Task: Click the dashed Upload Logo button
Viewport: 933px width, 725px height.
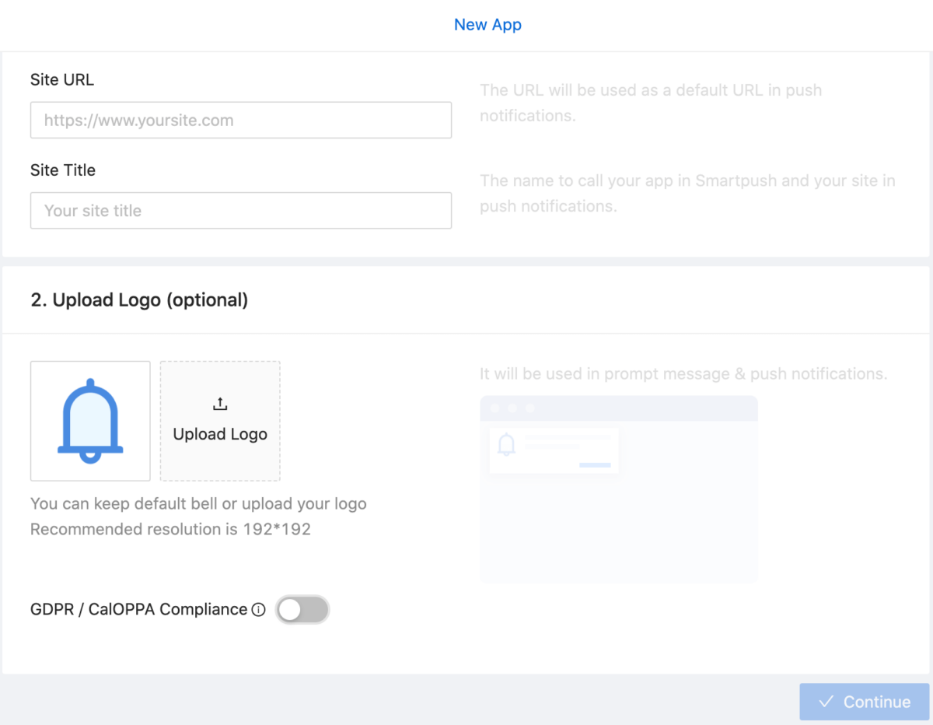Action: click(220, 421)
